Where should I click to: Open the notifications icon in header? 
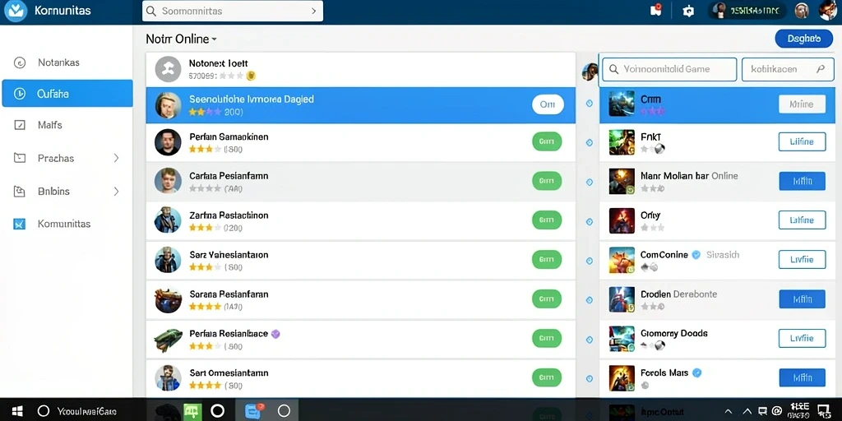pyautogui.click(x=655, y=10)
